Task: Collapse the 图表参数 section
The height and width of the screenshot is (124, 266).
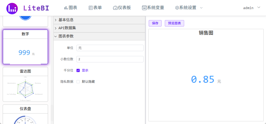Action: [99, 36]
